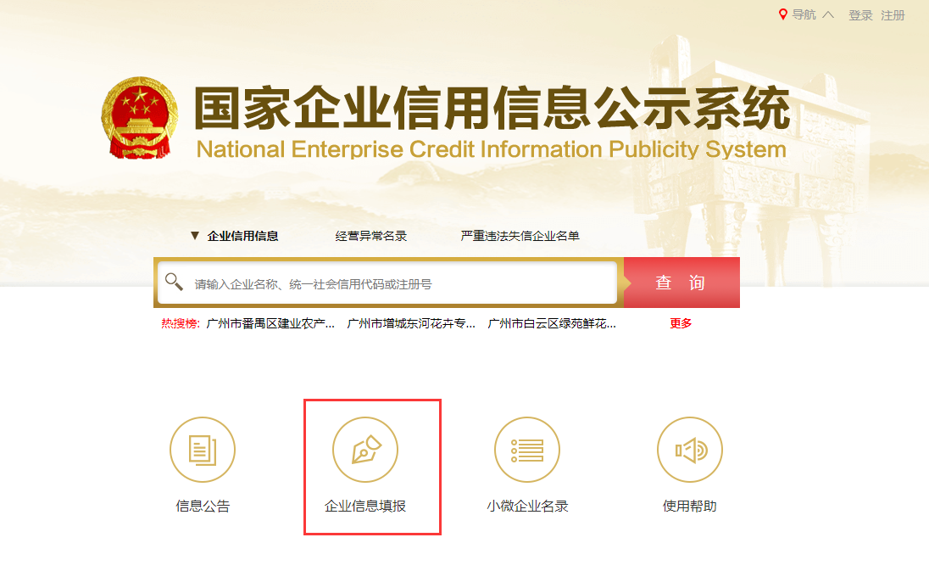Click the 信息公告 document icon
Viewport: 929px width, 571px height.
(203, 450)
